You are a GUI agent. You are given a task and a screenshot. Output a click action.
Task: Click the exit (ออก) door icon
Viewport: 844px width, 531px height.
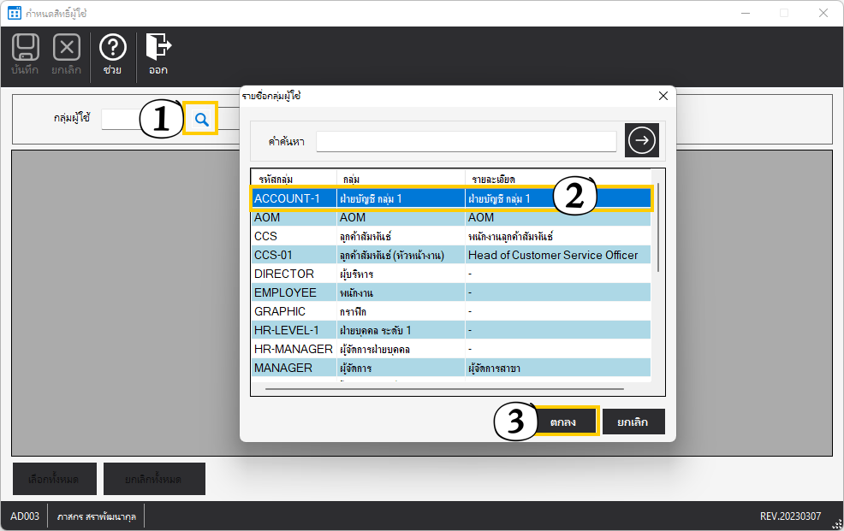158,53
